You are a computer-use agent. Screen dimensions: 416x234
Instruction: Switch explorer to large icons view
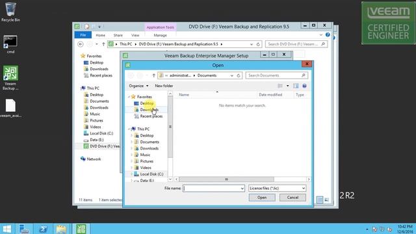point(326,200)
